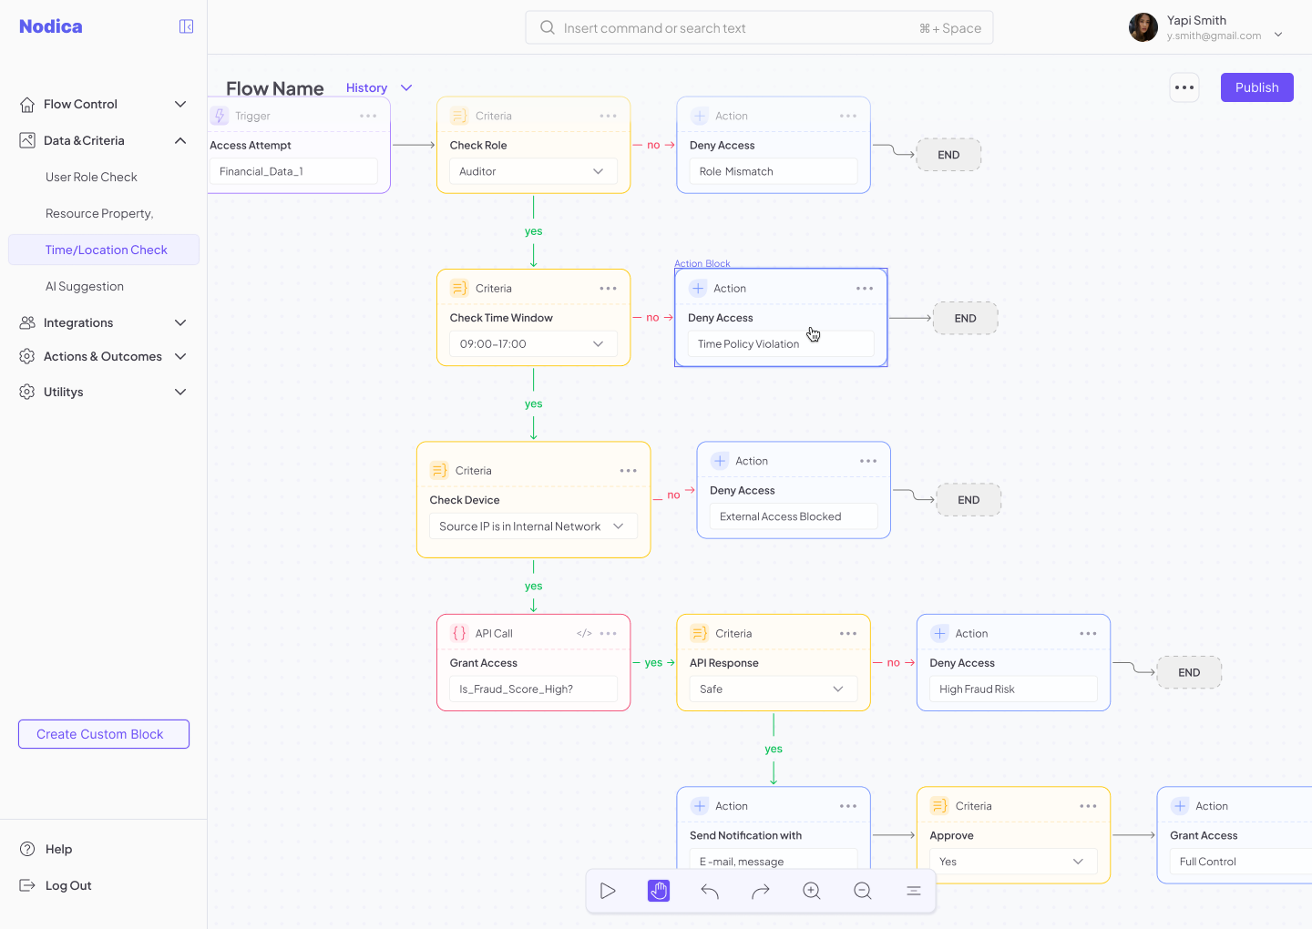The height and width of the screenshot is (929, 1312).
Task: Click the lightning Trigger icon
Action: (220, 116)
